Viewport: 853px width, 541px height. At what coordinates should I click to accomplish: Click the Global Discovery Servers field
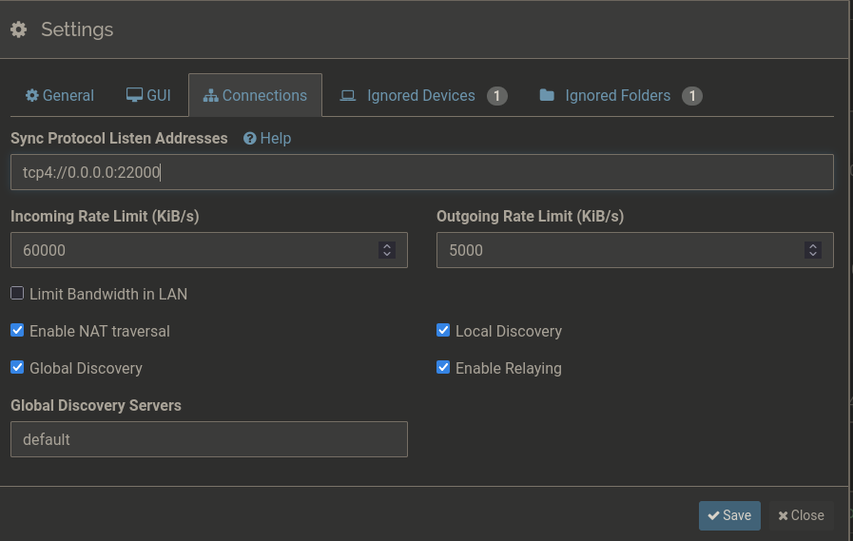(209, 439)
